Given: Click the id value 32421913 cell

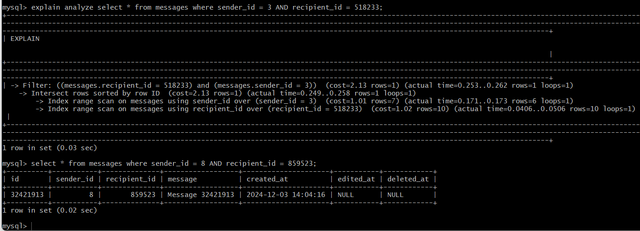Looking at the screenshot, I should [x=27, y=195].
